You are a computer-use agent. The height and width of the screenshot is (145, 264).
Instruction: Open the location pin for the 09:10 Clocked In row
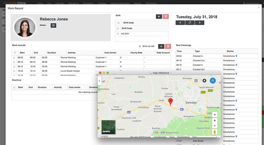tap(236, 65)
